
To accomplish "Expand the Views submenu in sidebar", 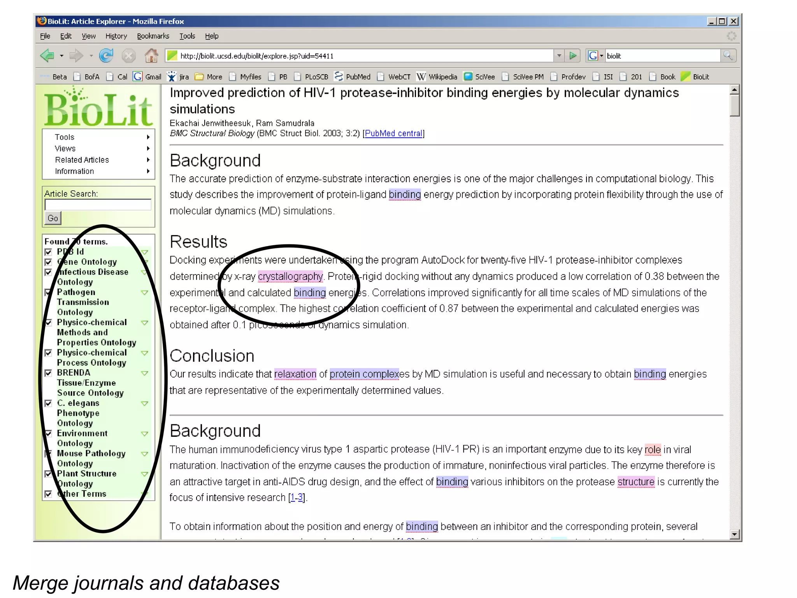I will (98, 148).
